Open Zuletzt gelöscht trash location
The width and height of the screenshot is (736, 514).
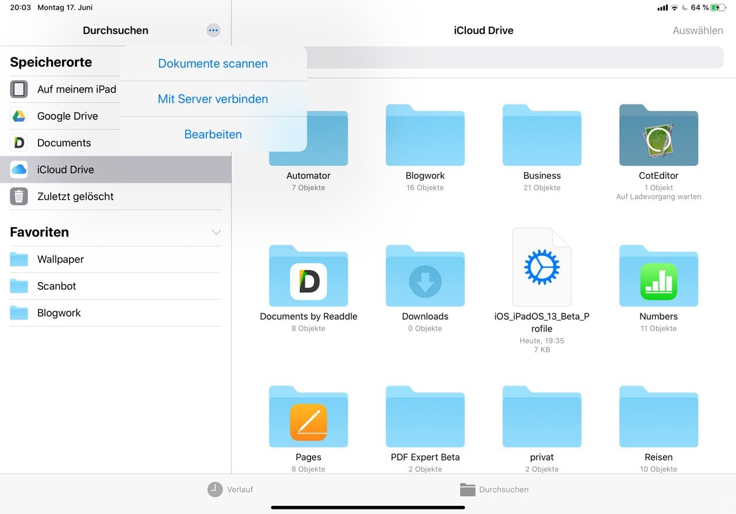(115, 197)
